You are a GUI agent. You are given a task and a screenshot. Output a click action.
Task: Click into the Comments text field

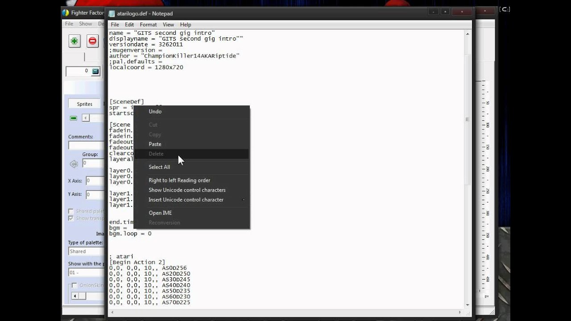[87, 145]
